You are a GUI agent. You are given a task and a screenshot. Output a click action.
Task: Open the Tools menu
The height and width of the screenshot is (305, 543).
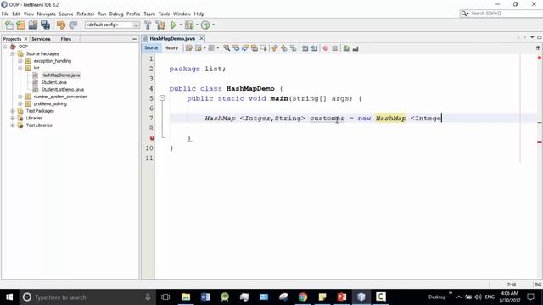tap(164, 14)
